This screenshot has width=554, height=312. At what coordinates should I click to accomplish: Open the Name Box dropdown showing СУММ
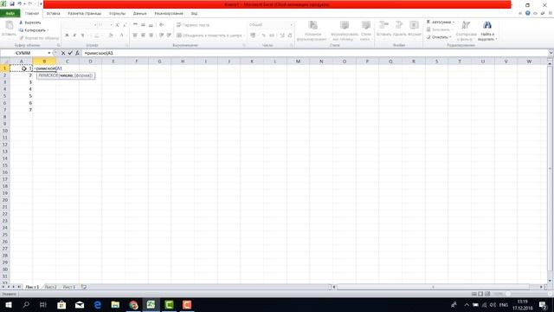(49, 53)
